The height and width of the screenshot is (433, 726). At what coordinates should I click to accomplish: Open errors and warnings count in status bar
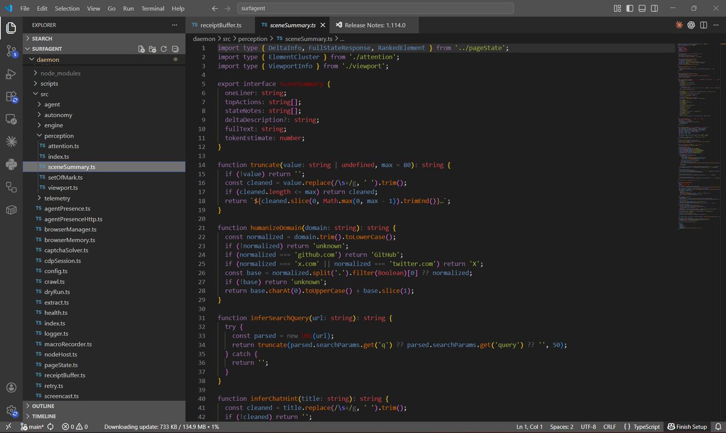pyautogui.click(x=74, y=426)
